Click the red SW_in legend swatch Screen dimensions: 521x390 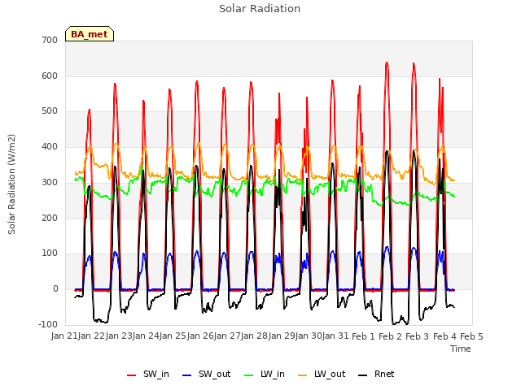click(132, 375)
